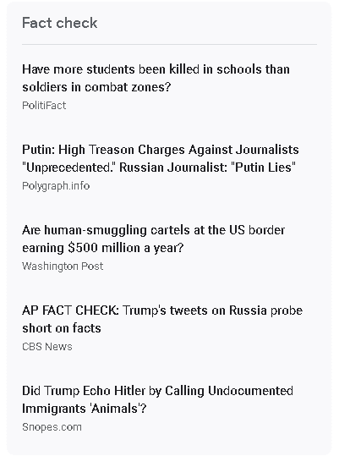Open the Trump Echo Hitler fact check

(157, 400)
